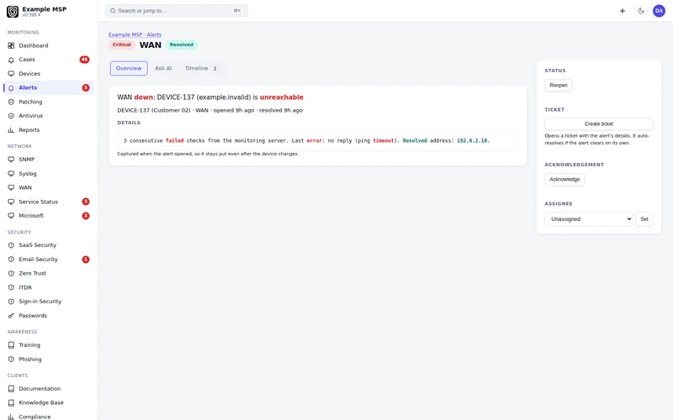Open Devices in the sidebar menu

49,74
